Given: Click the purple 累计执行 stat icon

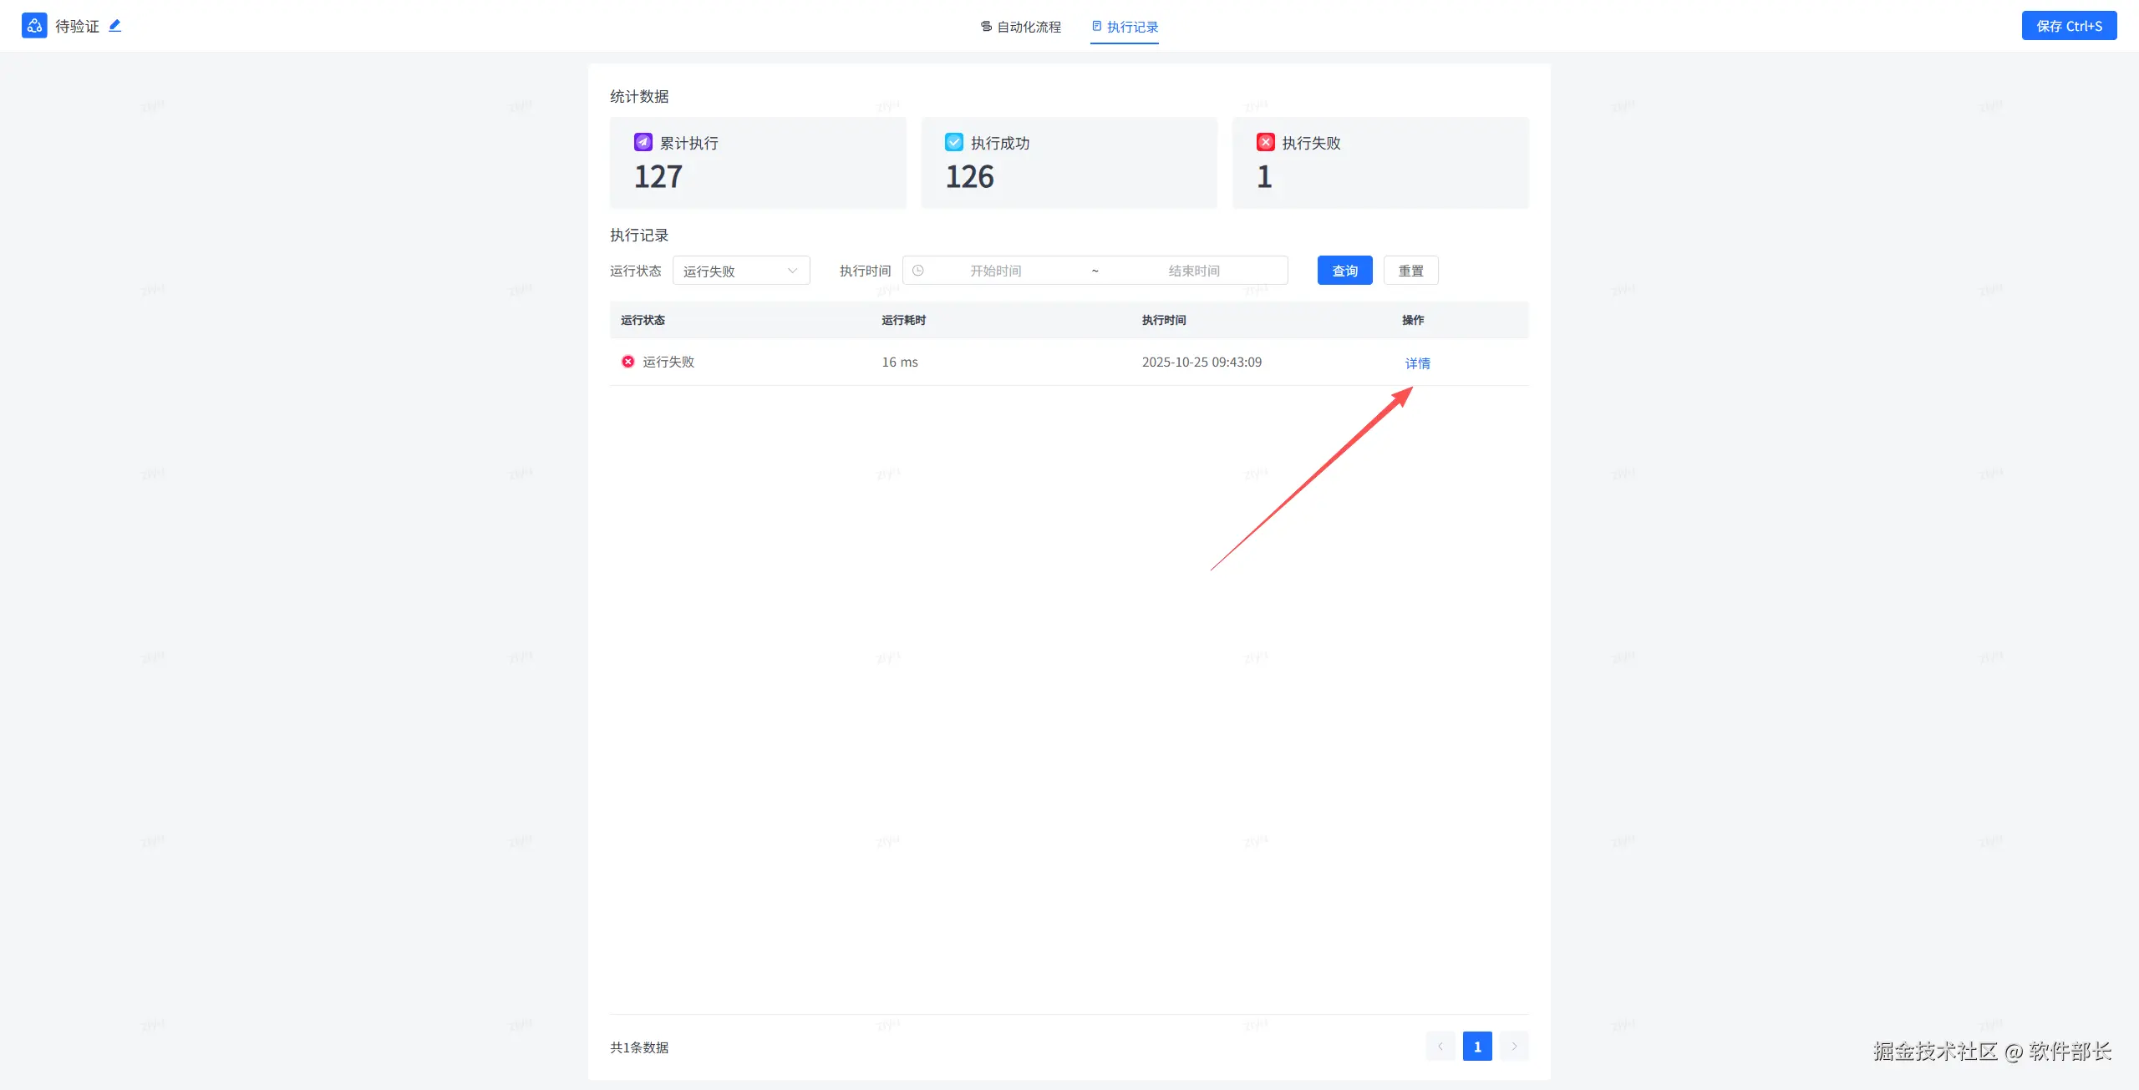Looking at the screenshot, I should [643, 142].
